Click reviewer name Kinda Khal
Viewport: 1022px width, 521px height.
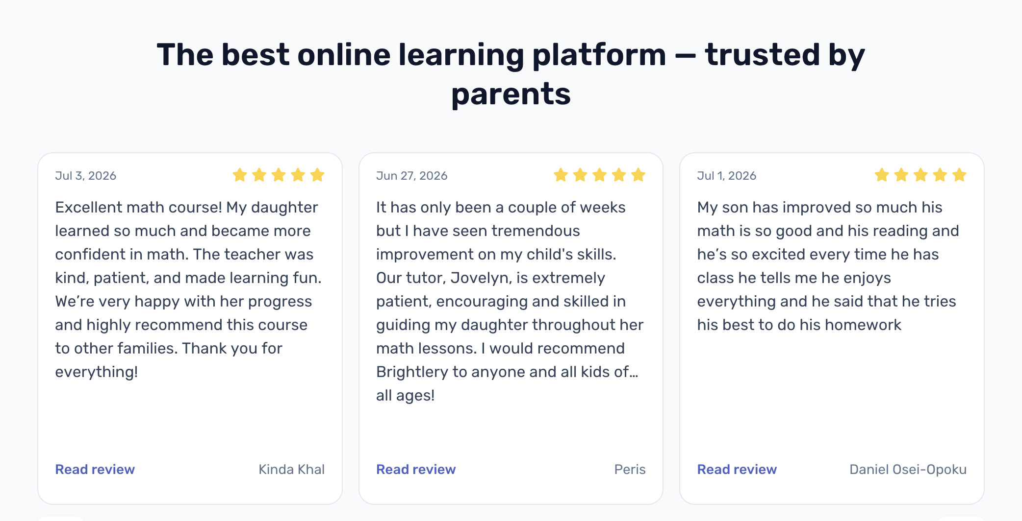(291, 469)
